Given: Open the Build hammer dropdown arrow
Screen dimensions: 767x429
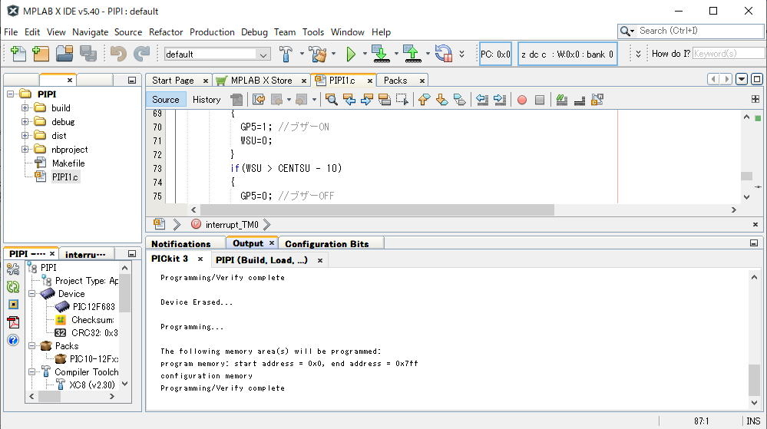Looking at the screenshot, I should click(x=302, y=54).
